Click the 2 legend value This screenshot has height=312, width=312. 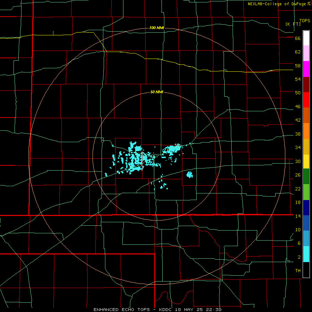coord(299,257)
